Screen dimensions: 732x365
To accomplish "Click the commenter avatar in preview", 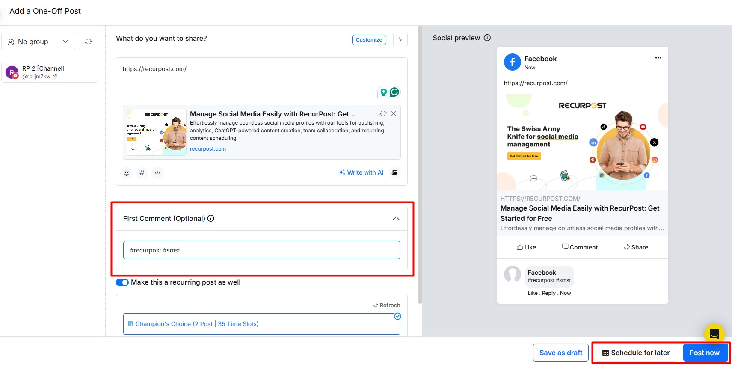I will (x=513, y=274).
